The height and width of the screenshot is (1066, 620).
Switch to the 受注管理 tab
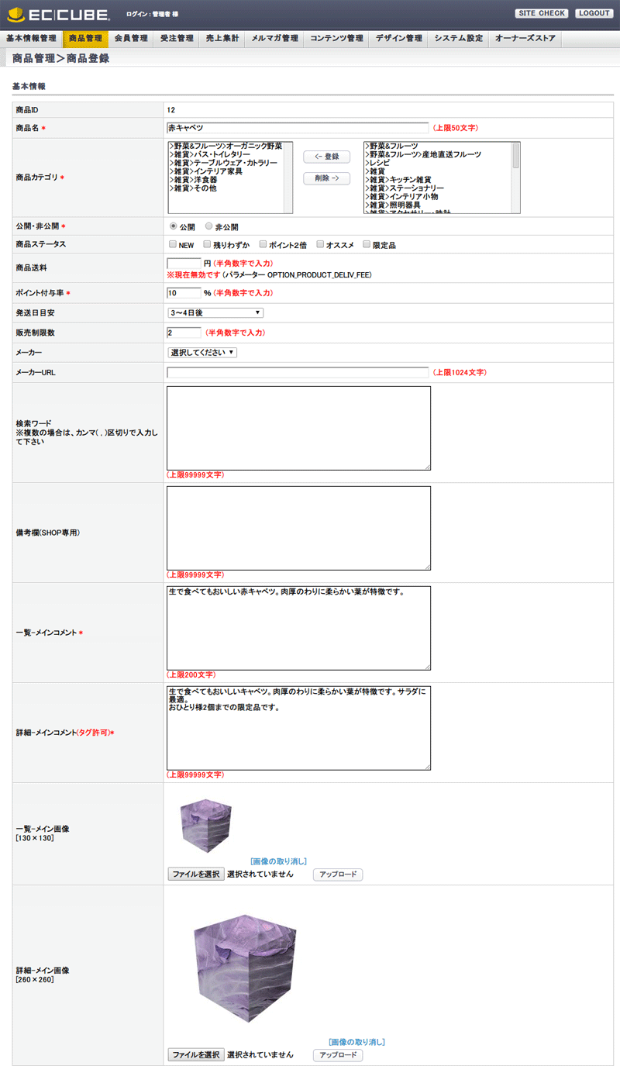point(177,38)
